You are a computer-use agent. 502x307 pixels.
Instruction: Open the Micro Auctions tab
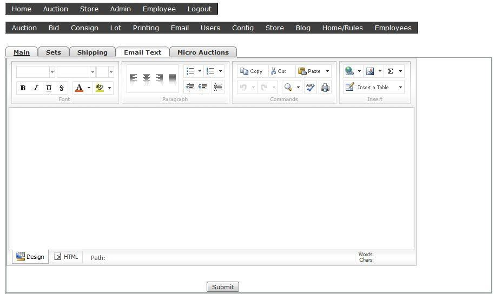[203, 52]
